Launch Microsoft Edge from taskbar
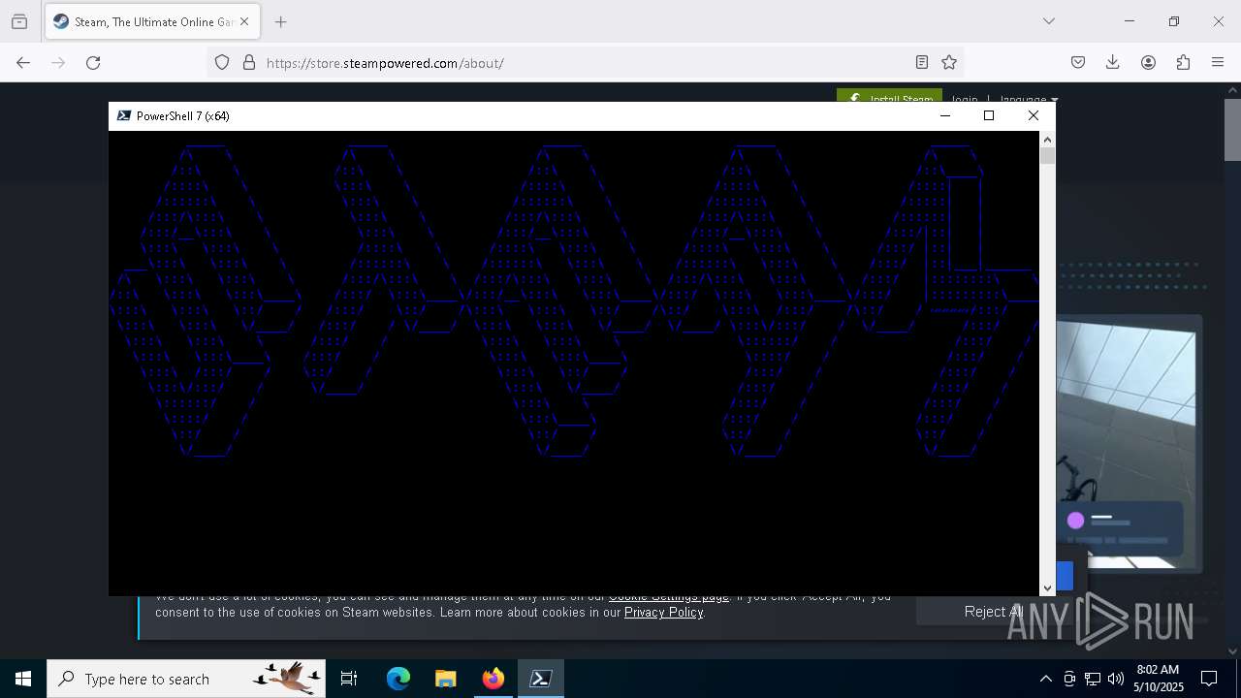The height and width of the screenshot is (698, 1241). tap(398, 679)
